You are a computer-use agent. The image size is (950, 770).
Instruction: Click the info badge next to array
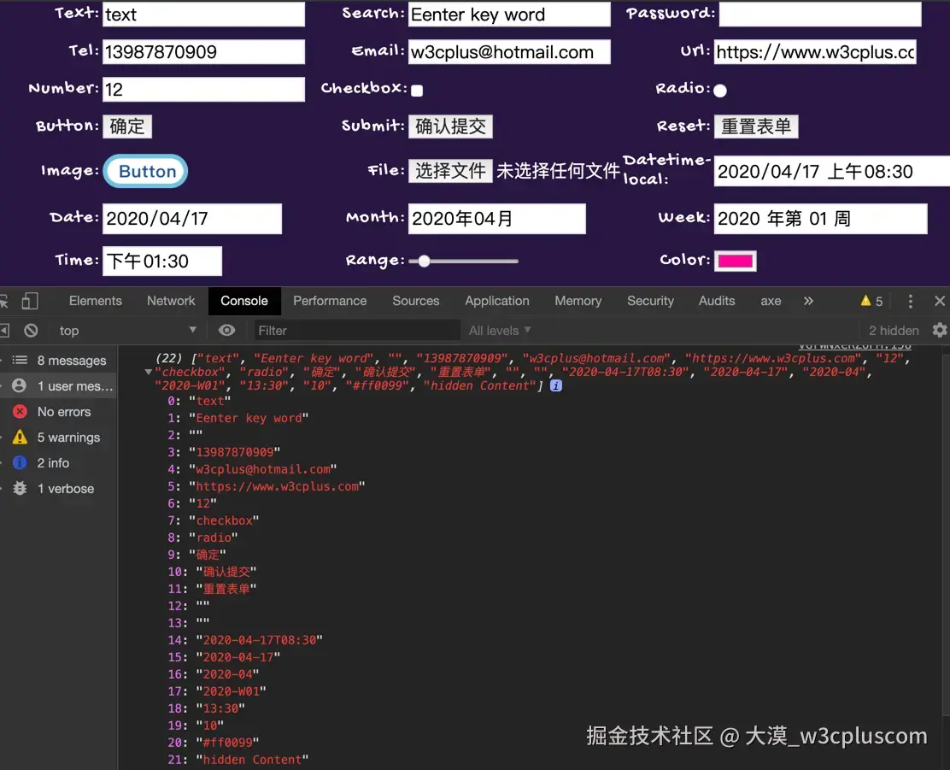coord(555,385)
